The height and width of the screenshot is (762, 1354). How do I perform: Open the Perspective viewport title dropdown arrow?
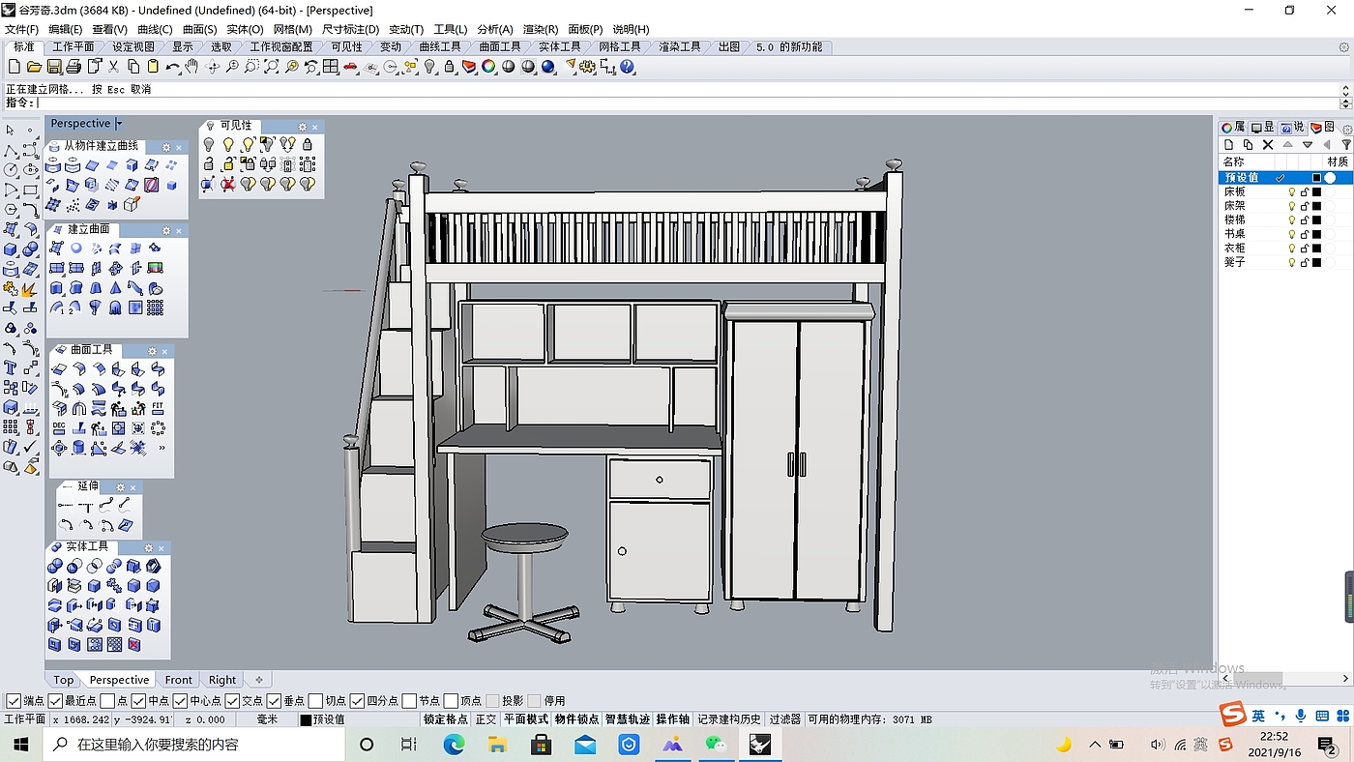[119, 124]
